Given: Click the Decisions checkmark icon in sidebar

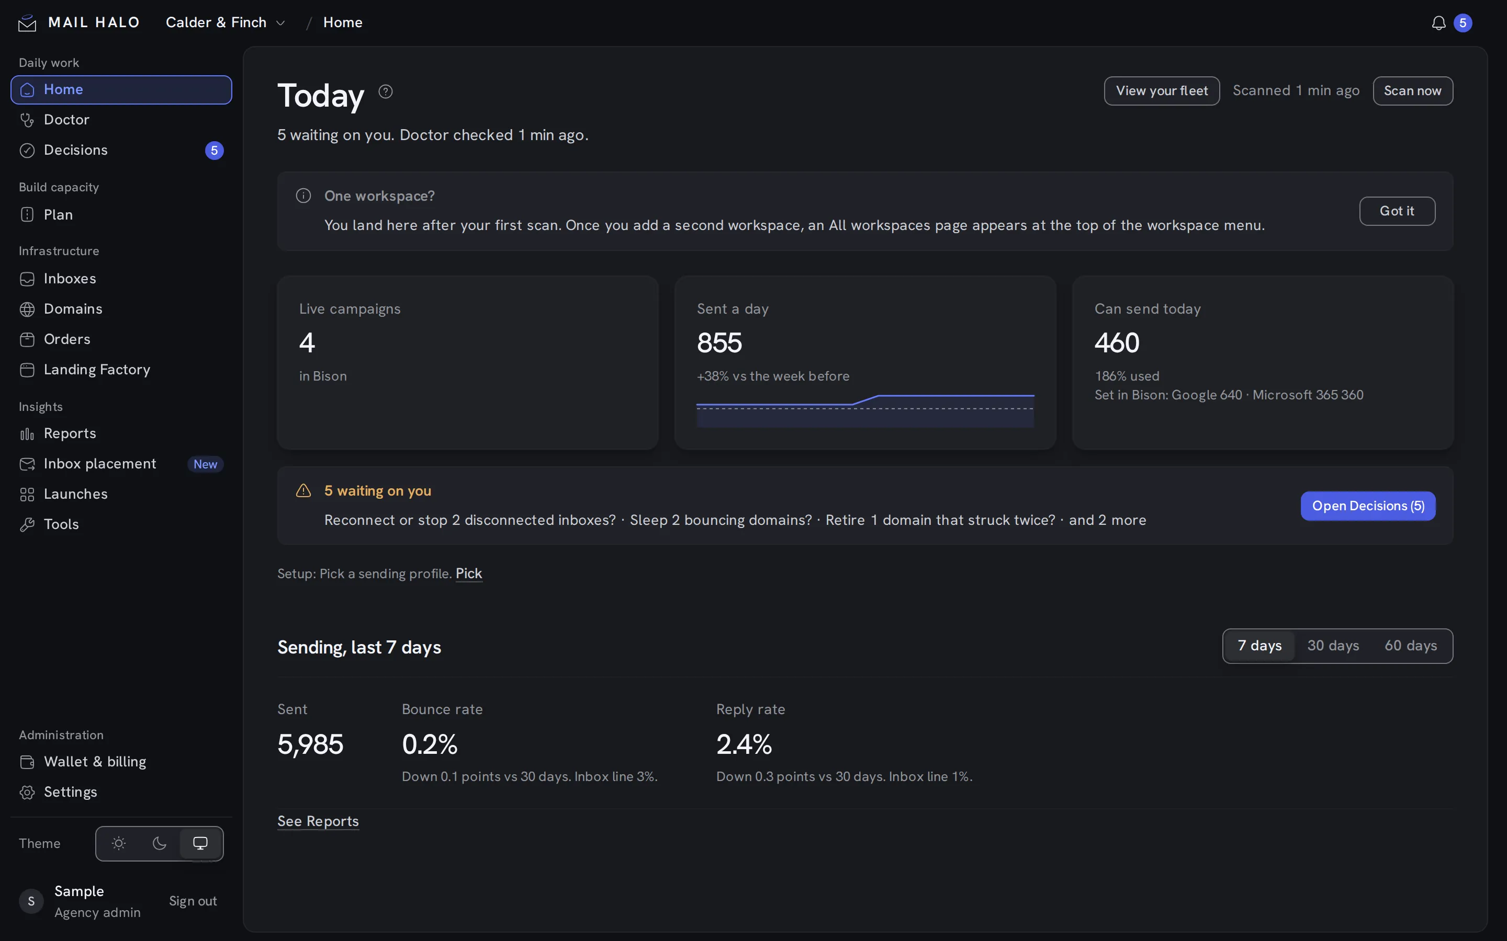Looking at the screenshot, I should pos(27,150).
